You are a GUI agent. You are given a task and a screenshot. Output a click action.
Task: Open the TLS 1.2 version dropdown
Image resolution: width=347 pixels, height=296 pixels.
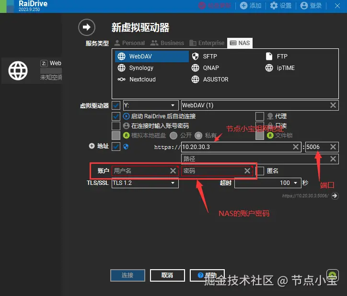145,183
